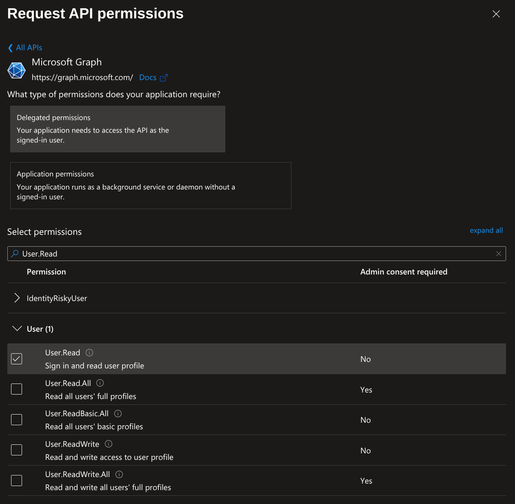The height and width of the screenshot is (504, 515).
Task: Click "Read all users' full profiles" description
Action: pyautogui.click(x=91, y=397)
